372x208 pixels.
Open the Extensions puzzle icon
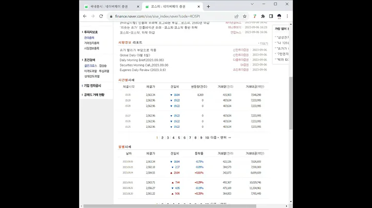(263, 16)
